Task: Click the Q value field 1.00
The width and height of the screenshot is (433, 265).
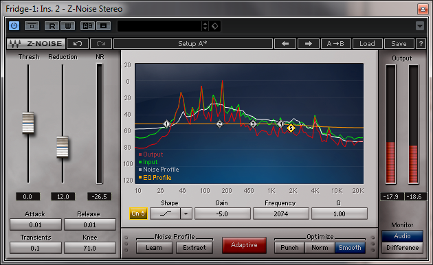Action: click(x=340, y=214)
